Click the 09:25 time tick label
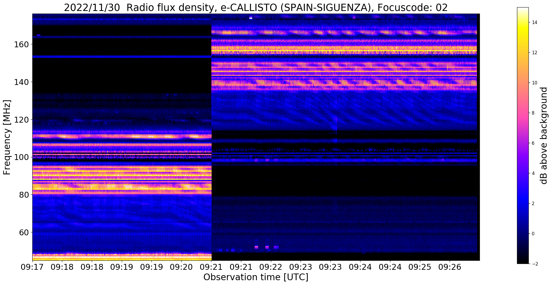Screen dimensions: 552x285 [420, 267]
